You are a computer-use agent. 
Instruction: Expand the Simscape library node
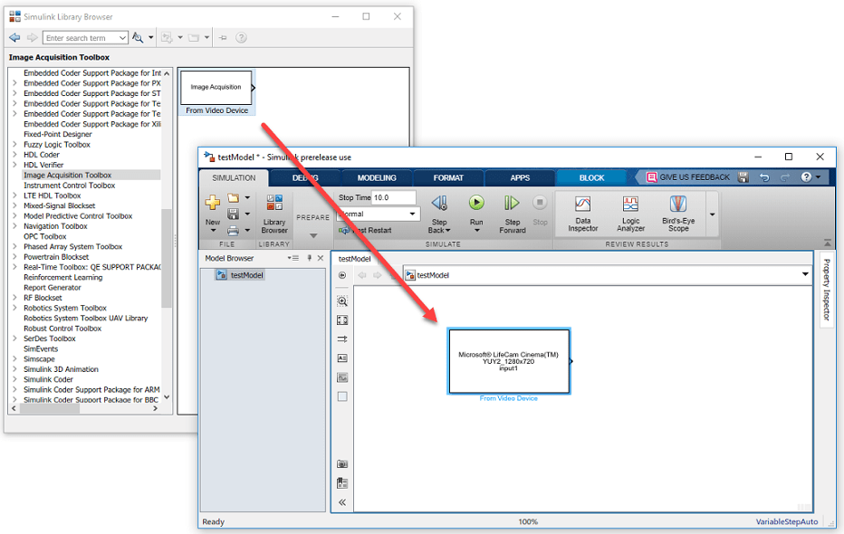(15, 359)
